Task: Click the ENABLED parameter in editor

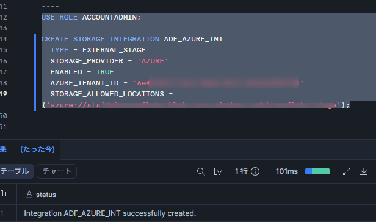Action: (66, 72)
